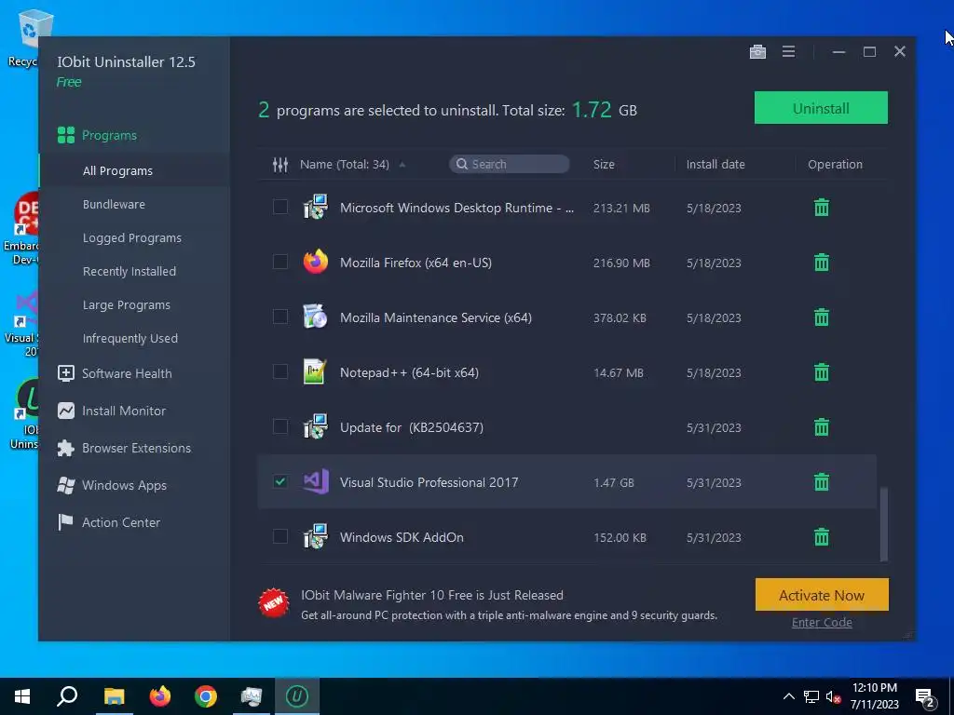Launch Chrome from the taskbar
Screen dimensions: 954x715
pyautogui.click(x=206, y=696)
